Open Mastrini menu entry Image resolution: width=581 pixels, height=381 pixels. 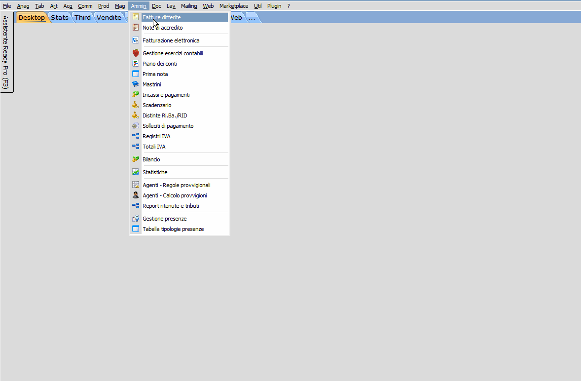coord(180,84)
